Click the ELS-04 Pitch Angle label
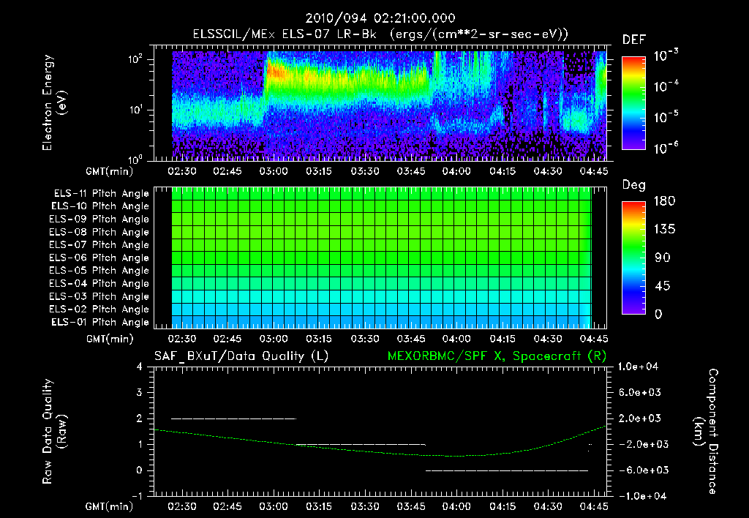 point(99,283)
